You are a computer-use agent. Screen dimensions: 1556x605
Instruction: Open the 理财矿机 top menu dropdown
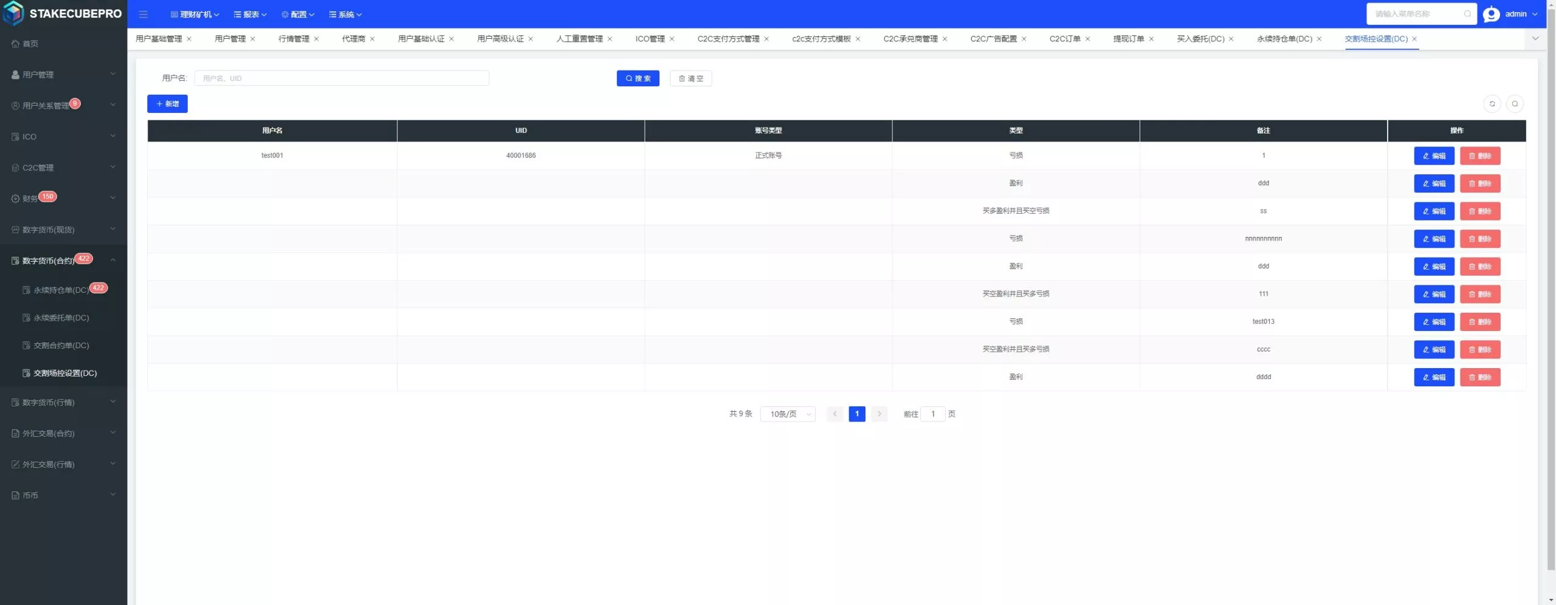(x=194, y=15)
